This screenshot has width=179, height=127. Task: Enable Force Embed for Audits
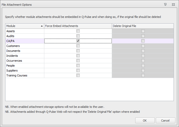click(x=78, y=36)
